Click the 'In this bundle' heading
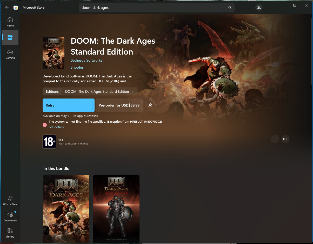Viewport: 313px width, 244px height. click(56, 168)
